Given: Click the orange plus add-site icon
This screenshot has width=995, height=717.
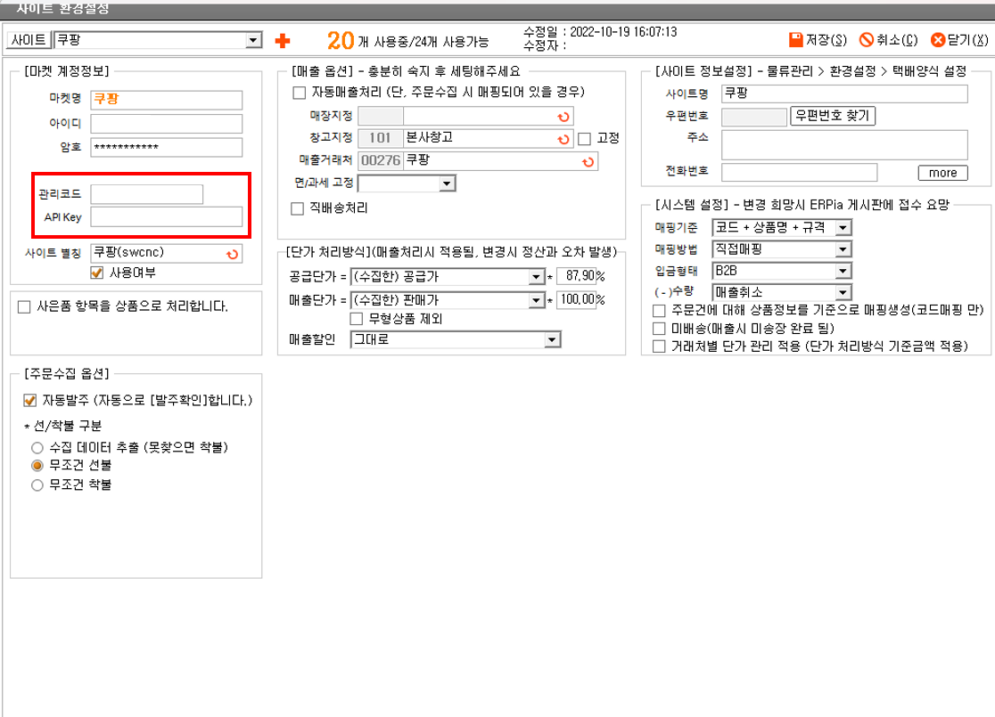Looking at the screenshot, I should pos(284,40).
